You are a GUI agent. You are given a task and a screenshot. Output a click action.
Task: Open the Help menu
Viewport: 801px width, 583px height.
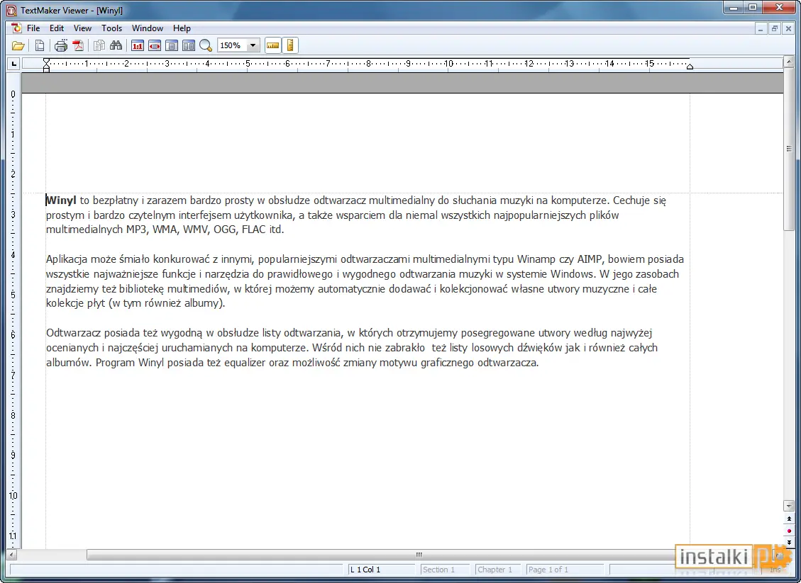tap(182, 28)
